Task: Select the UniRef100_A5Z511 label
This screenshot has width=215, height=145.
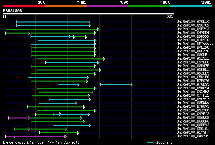Action: [x=193, y=58]
